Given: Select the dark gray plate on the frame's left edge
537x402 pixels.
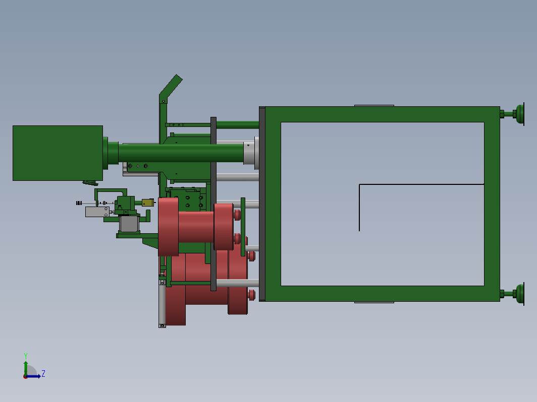Looking at the screenshot, I should [x=262, y=204].
